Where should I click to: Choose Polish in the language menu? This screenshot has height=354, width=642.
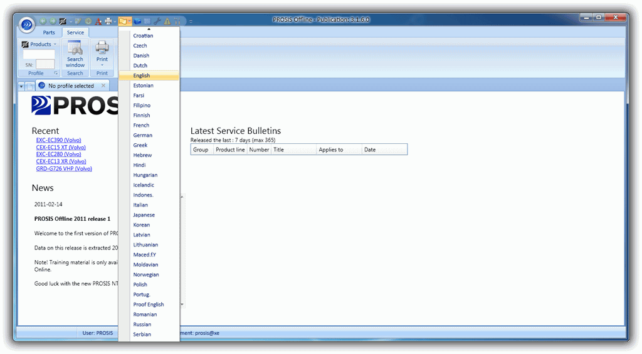point(149,285)
